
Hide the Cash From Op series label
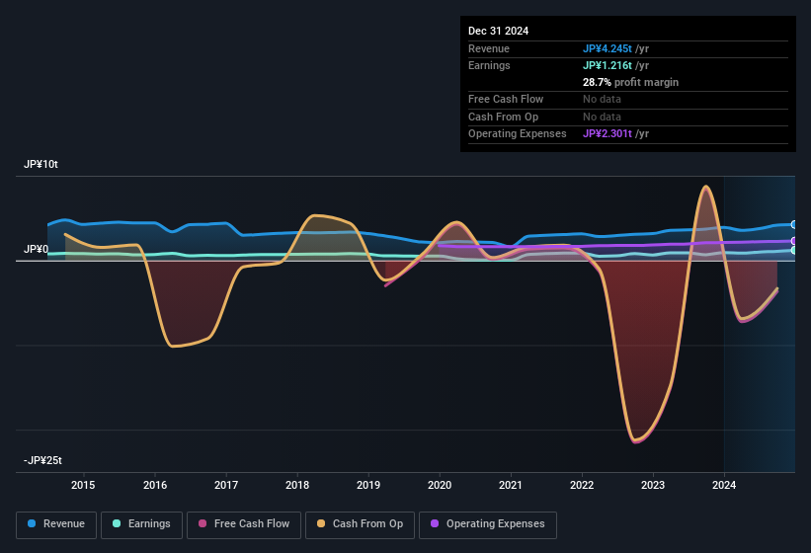pyautogui.click(x=366, y=524)
